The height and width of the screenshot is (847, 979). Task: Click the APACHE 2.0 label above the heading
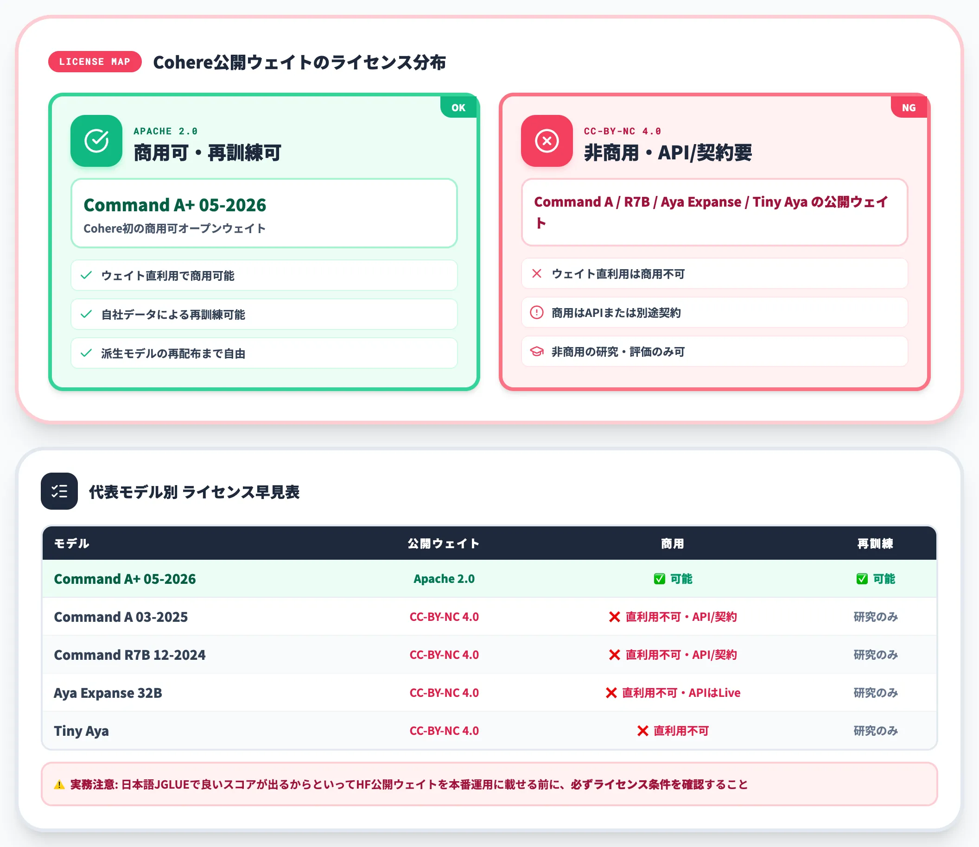pyautogui.click(x=165, y=131)
